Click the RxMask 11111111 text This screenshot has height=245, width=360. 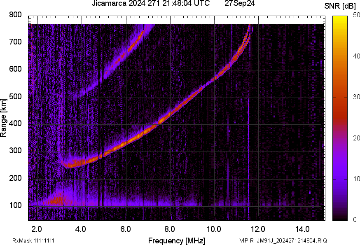pyautogui.click(x=33, y=240)
